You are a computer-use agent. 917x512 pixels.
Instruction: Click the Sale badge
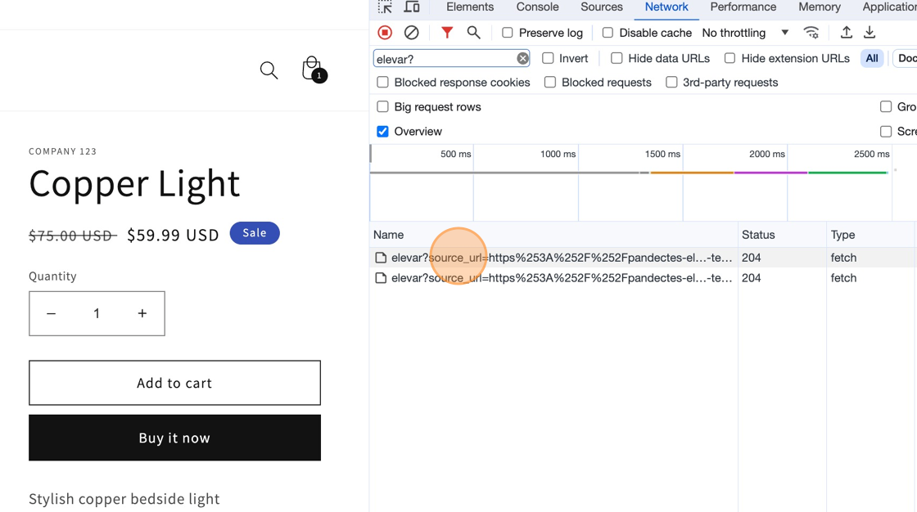[255, 233]
